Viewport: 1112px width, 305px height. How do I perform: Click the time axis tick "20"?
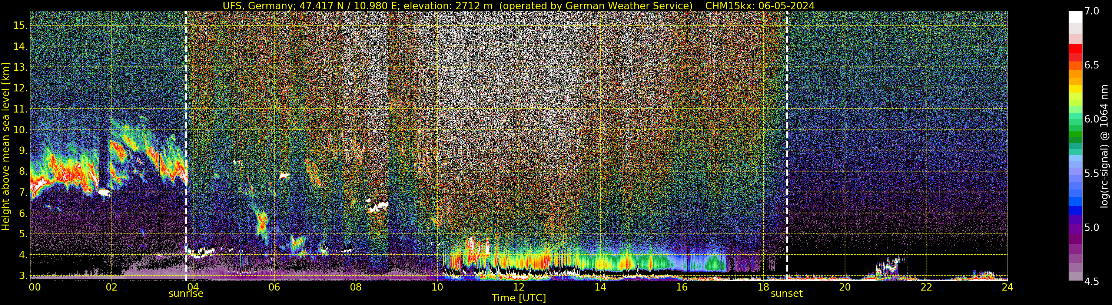click(844, 287)
